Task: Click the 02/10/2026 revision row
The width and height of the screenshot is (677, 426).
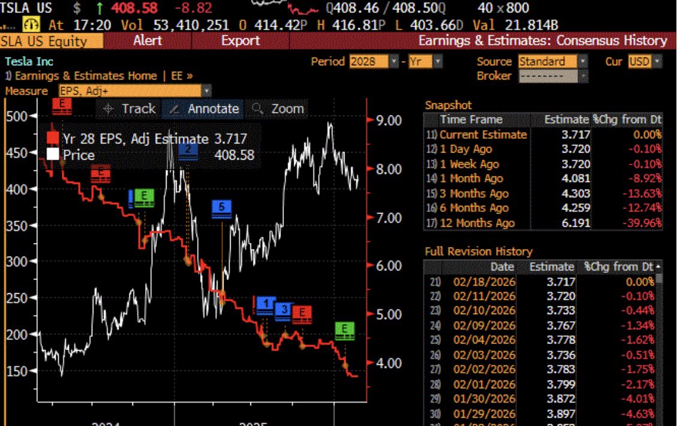Action: pos(540,311)
